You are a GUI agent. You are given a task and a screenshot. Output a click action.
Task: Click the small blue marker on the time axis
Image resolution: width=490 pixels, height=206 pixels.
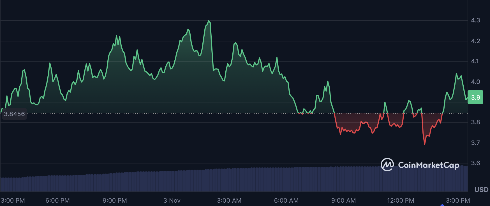[x=442, y=205]
